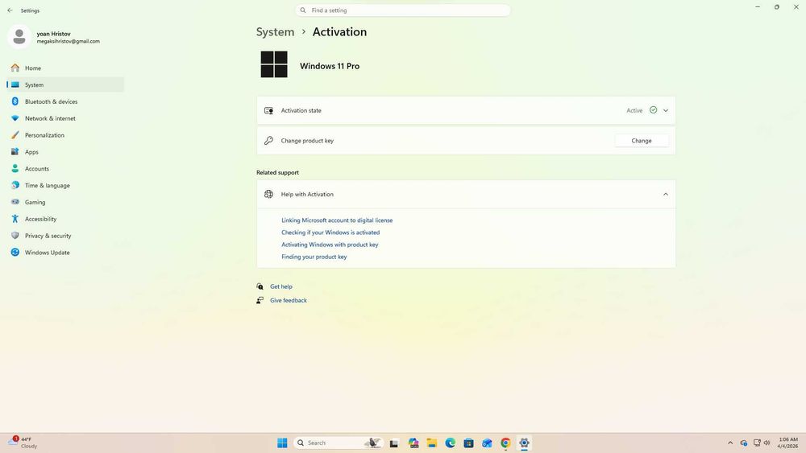Open the clock showing 1:06 AM
This screenshot has height=453, width=806.
click(x=788, y=443)
